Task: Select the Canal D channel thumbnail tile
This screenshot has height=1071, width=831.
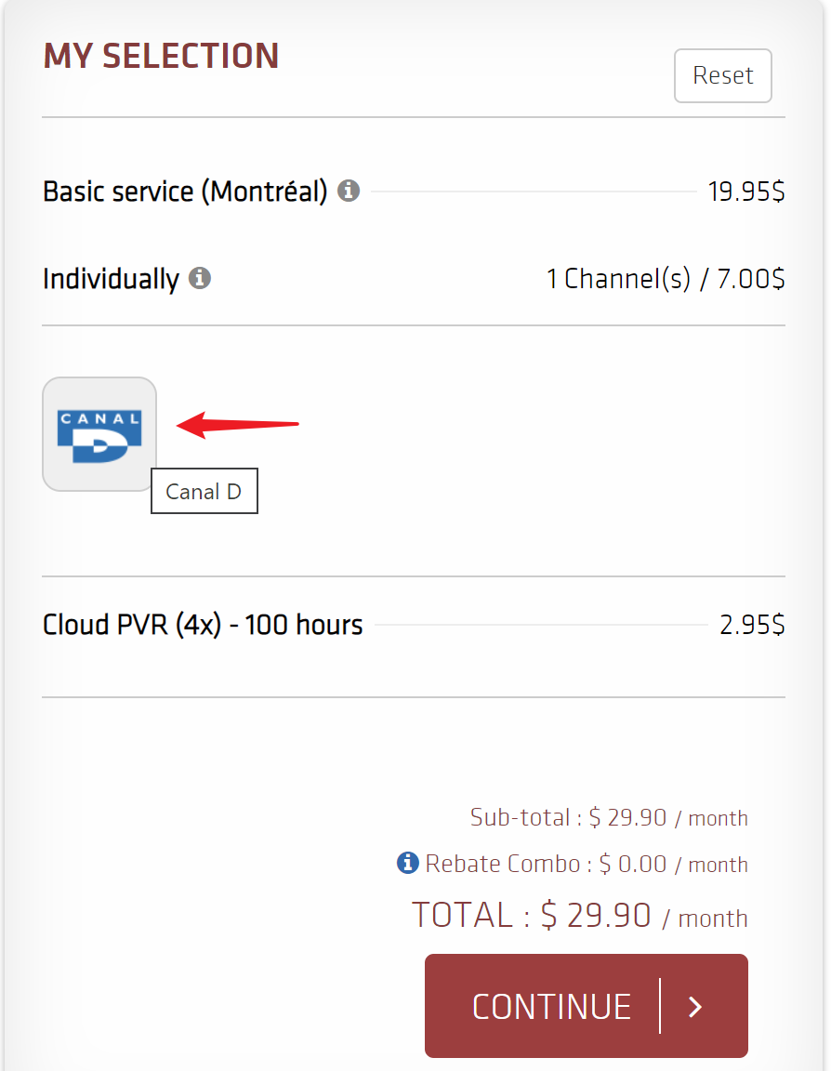Action: click(99, 433)
